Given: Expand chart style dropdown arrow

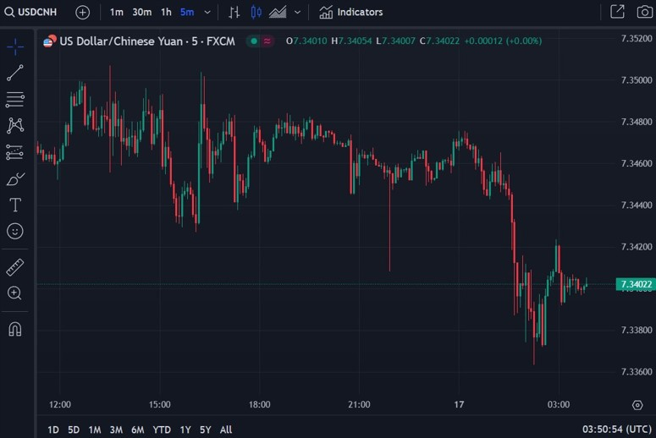Looking at the screenshot, I should pyautogui.click(x=297, y=12).
